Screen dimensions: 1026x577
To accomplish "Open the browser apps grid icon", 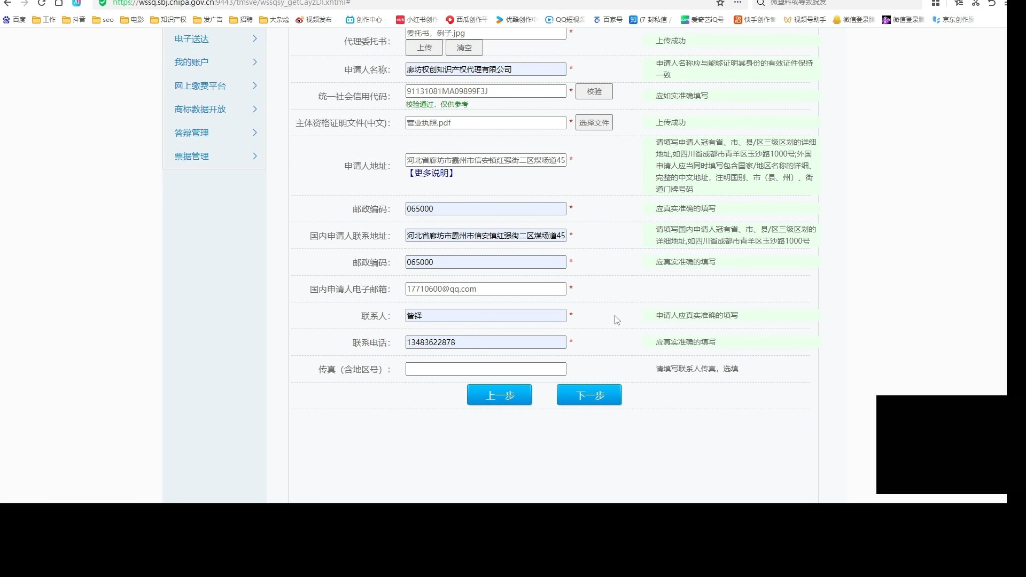I will pos(935,3).
